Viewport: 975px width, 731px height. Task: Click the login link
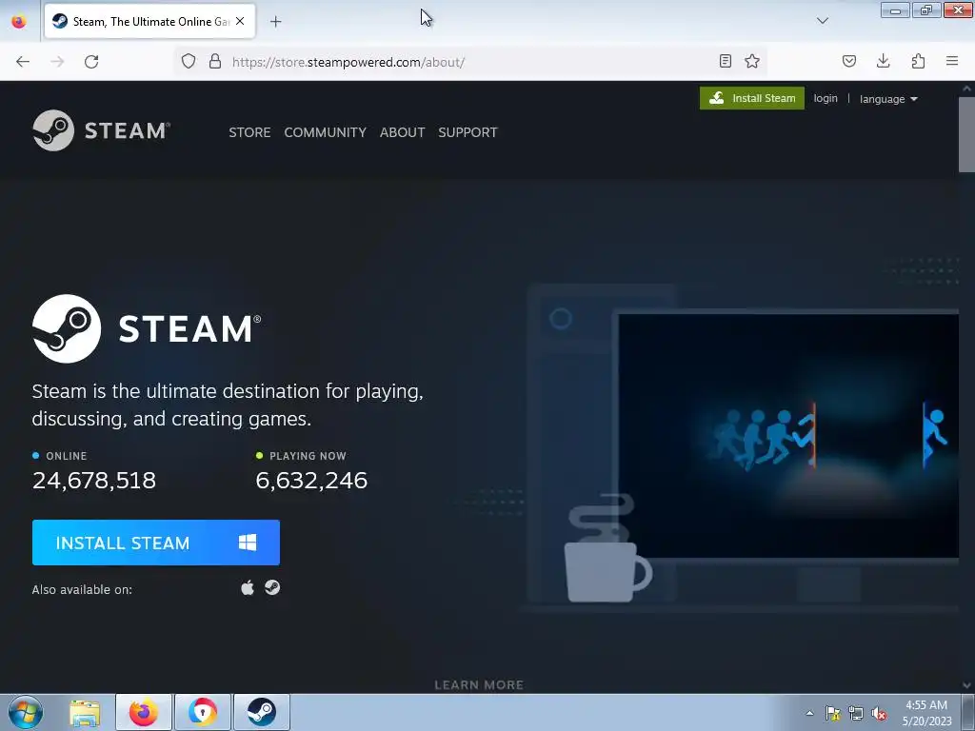[x=826, y=98]
